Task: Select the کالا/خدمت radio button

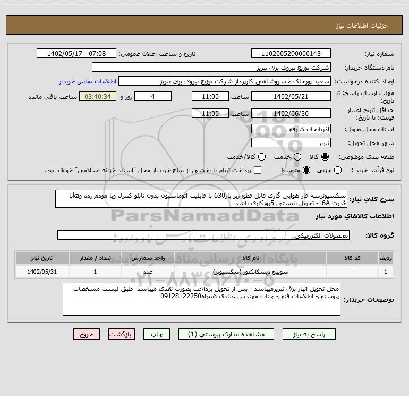Action: tap(262, 157)
